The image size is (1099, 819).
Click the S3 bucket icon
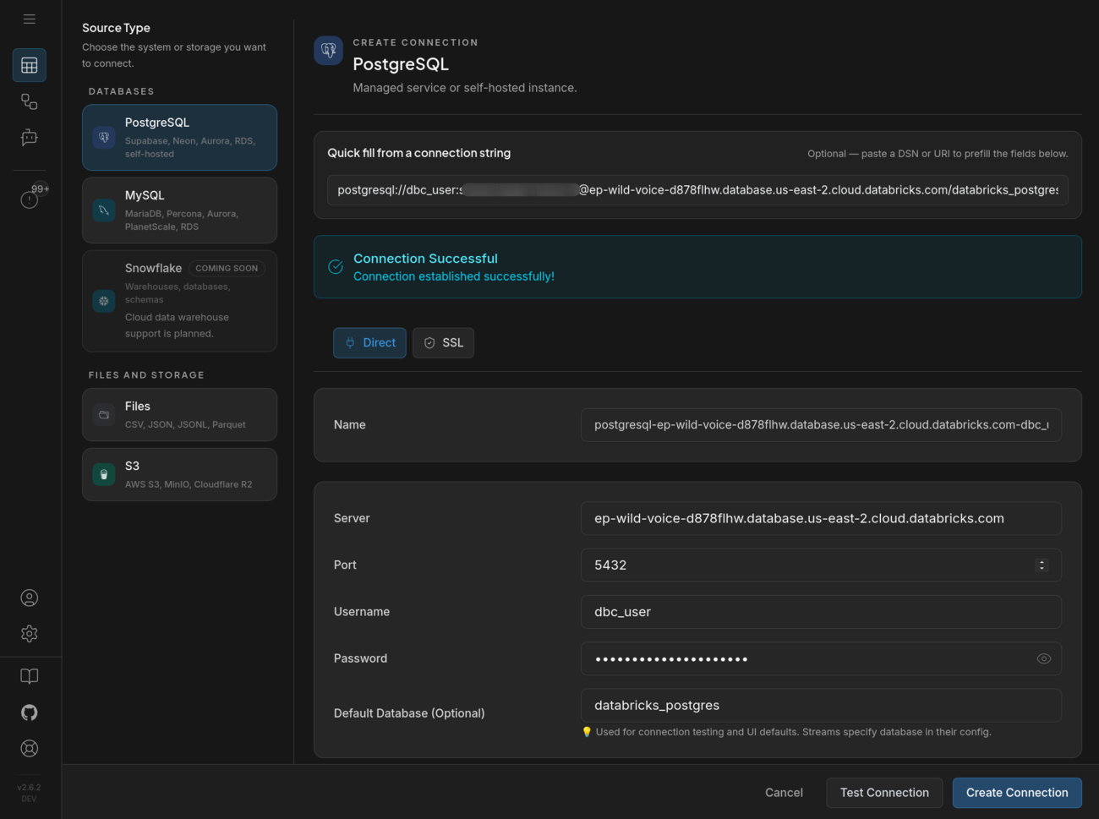[x=104, y=474]
